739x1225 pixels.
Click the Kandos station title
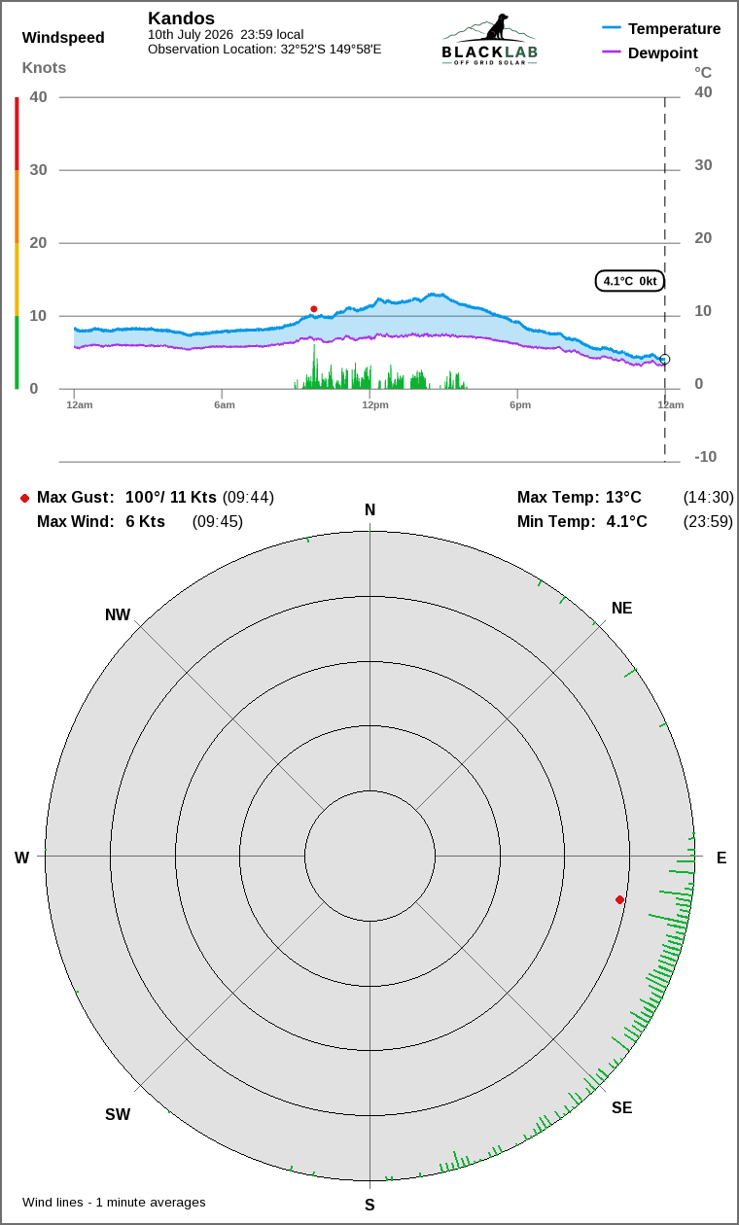[181, 18]
